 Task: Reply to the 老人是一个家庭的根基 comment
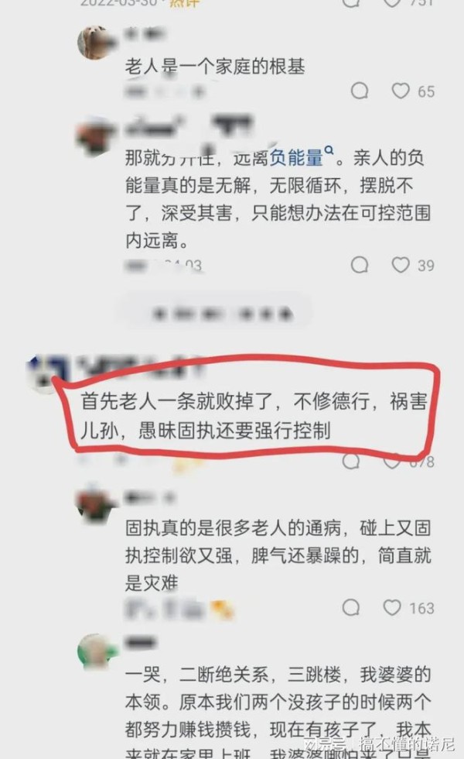[359, 91]
